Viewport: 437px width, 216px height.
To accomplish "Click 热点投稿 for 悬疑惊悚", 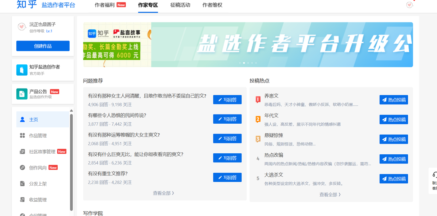I will click(394, 139).
